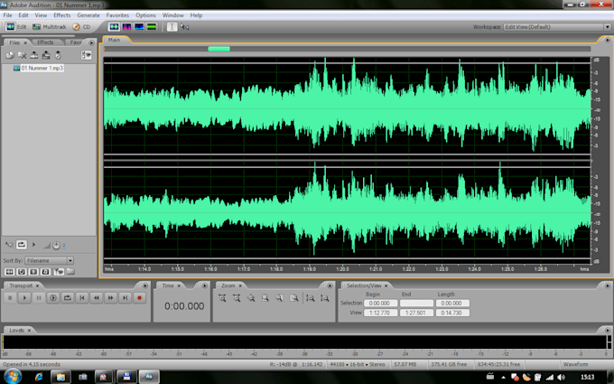Click the Play button in Transport panel
The width and height of the screenshot is (614, 384).
[x=24, y=297]
